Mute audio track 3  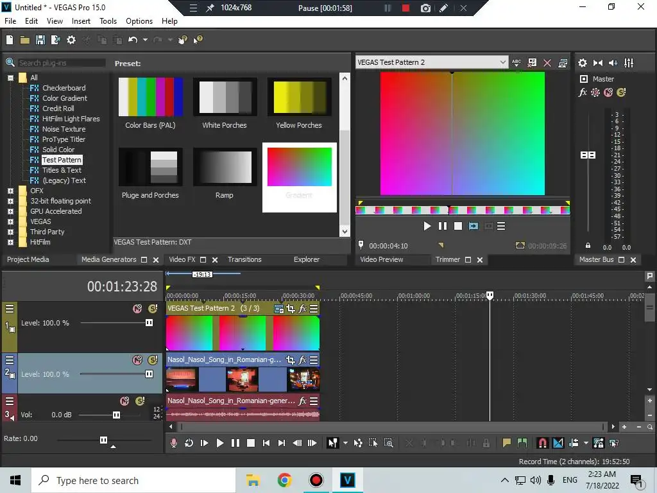124,401
